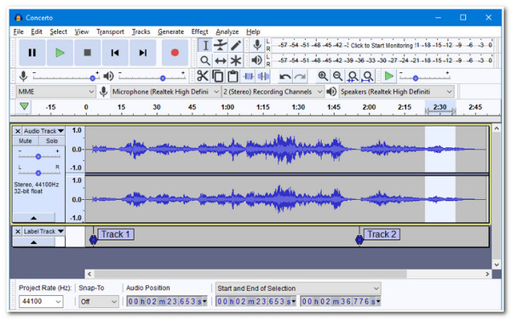Image resolution: width=511 pixels, height=319 pixels.
Task: Open the Effect menu
Action: coord(199,31)
